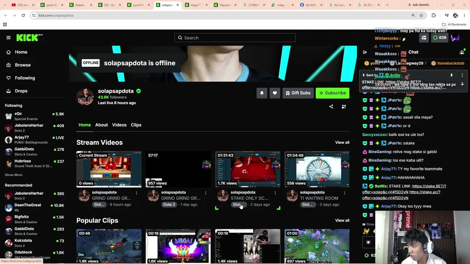Select the channel Home tab
The height and width of the screenshot is (264, 470).
click(84, 125)
